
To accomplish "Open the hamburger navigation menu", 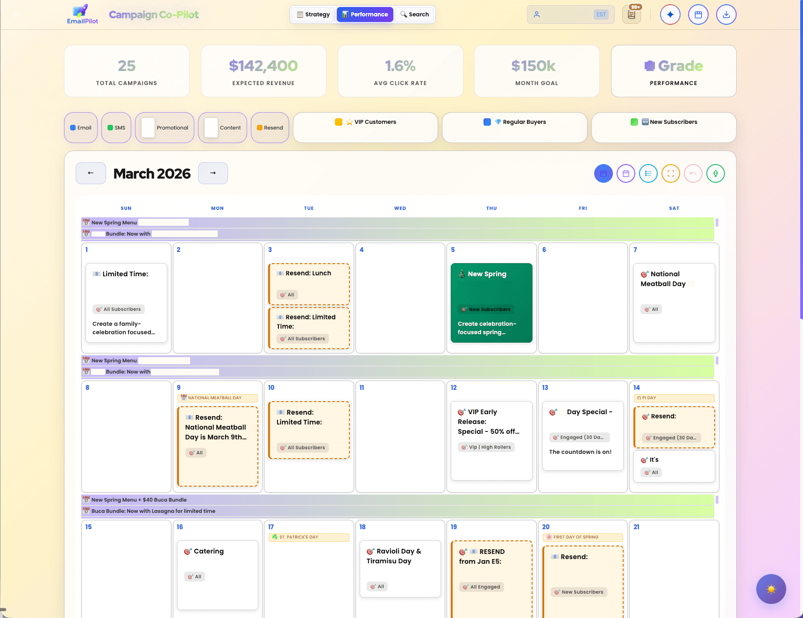I will [x=16, y=15].
